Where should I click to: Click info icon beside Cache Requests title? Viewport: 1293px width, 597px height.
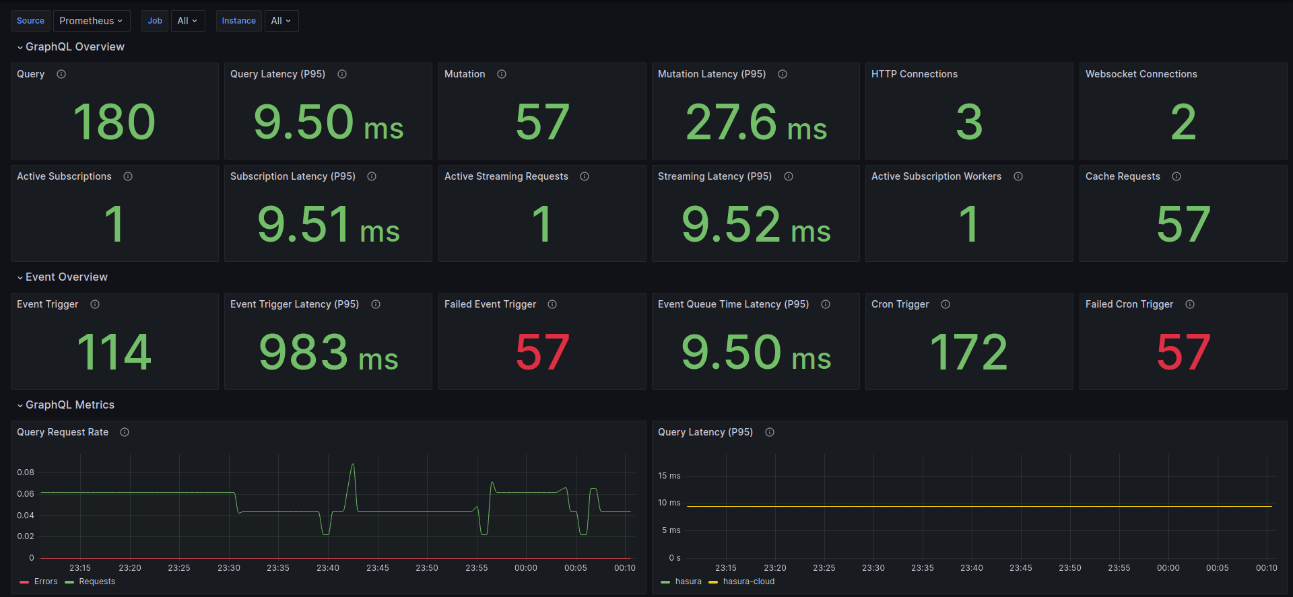click(1176, 176)
